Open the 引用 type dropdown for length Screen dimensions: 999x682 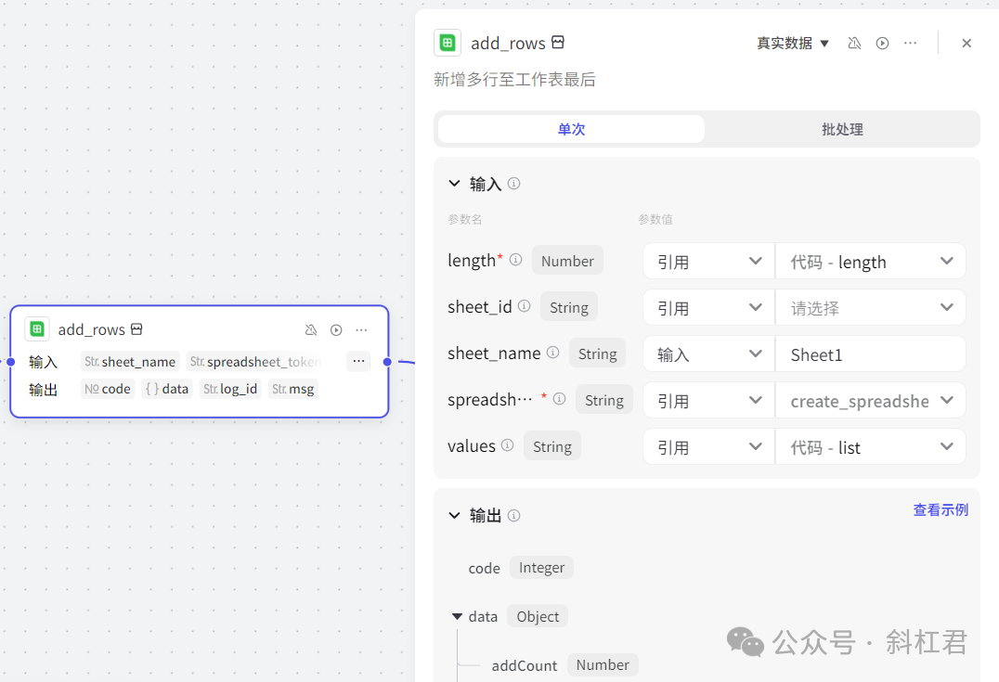click(708, 261)
